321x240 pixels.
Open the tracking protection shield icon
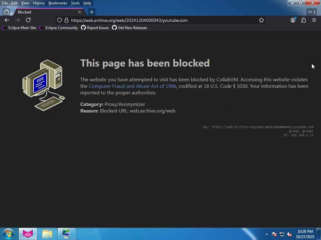pos(59,20)
